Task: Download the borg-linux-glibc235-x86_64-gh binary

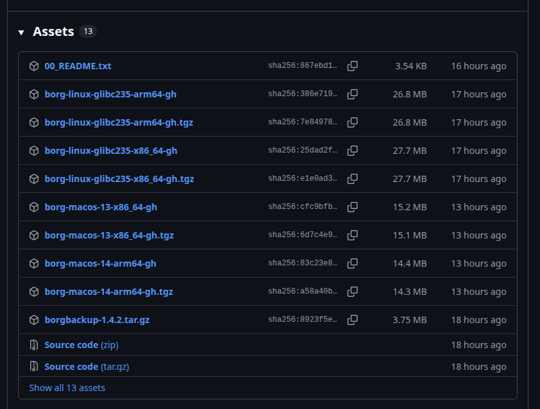Action: (x=110, y=151)
